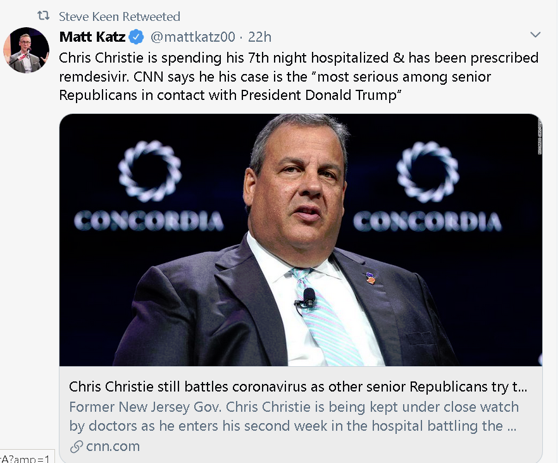Click the article headline about battling coronavirus
Screen dimensions: 560x463
(298, 386)
